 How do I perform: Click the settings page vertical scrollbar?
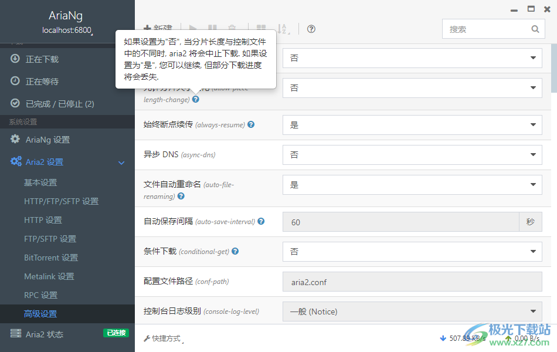(554, 68)
